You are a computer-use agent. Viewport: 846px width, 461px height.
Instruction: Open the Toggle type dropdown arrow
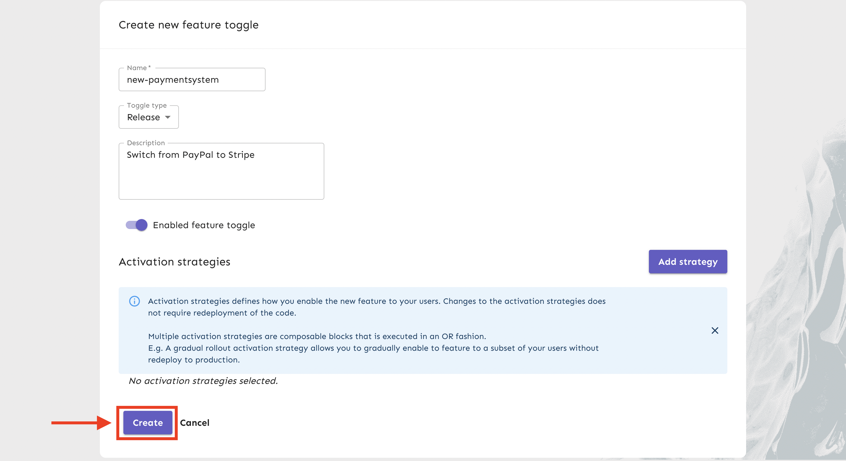168,117
